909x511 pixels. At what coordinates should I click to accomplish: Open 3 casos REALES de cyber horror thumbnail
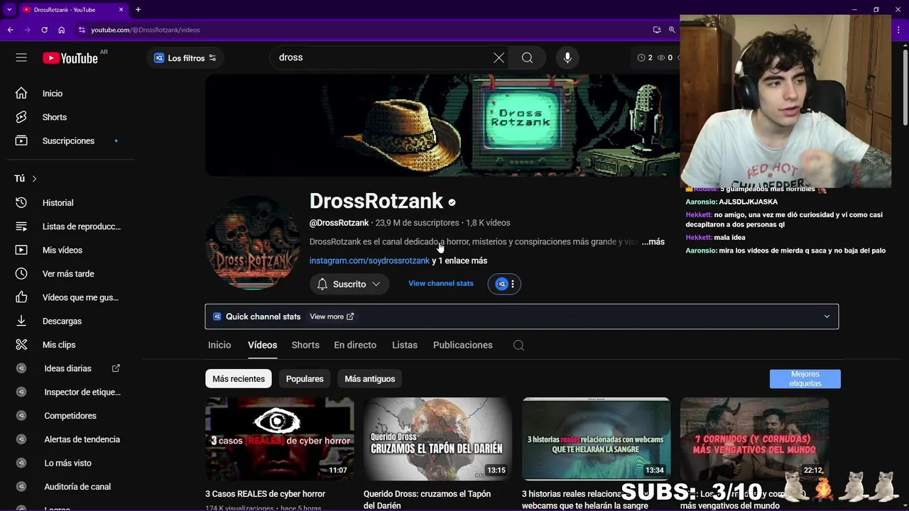(x=280, y=439)
